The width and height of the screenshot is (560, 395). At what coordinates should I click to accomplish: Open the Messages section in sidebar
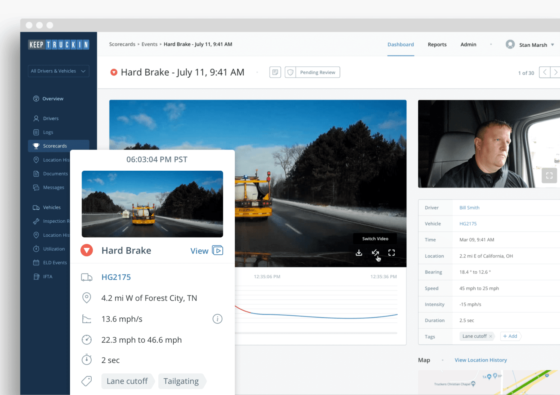tap(54, 187)
